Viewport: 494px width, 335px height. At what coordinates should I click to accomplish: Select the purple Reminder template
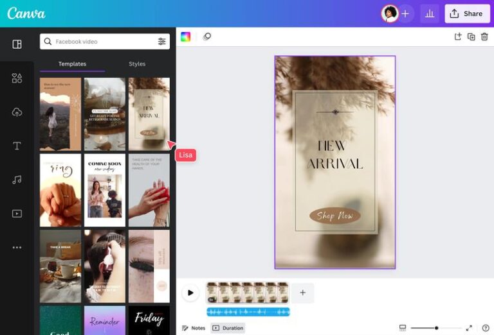point(105,320)
